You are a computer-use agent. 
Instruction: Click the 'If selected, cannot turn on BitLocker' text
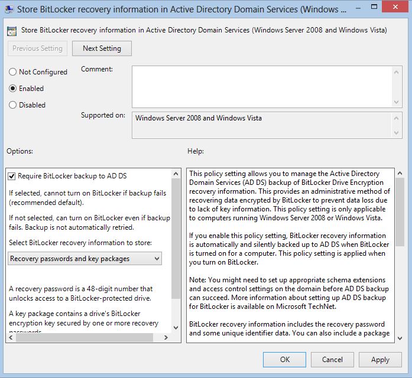click(x=87, y=198)
